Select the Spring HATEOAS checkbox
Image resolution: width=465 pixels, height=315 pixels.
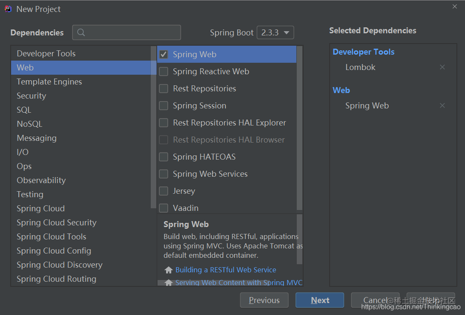(164, 157)
